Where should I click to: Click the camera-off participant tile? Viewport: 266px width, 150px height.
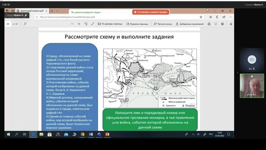(252, 60)
